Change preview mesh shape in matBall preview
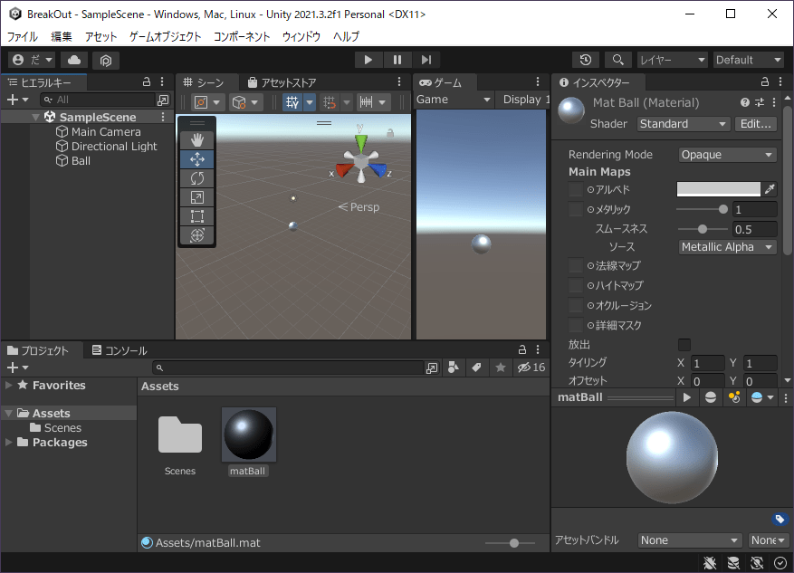 [x=711, y=397]
